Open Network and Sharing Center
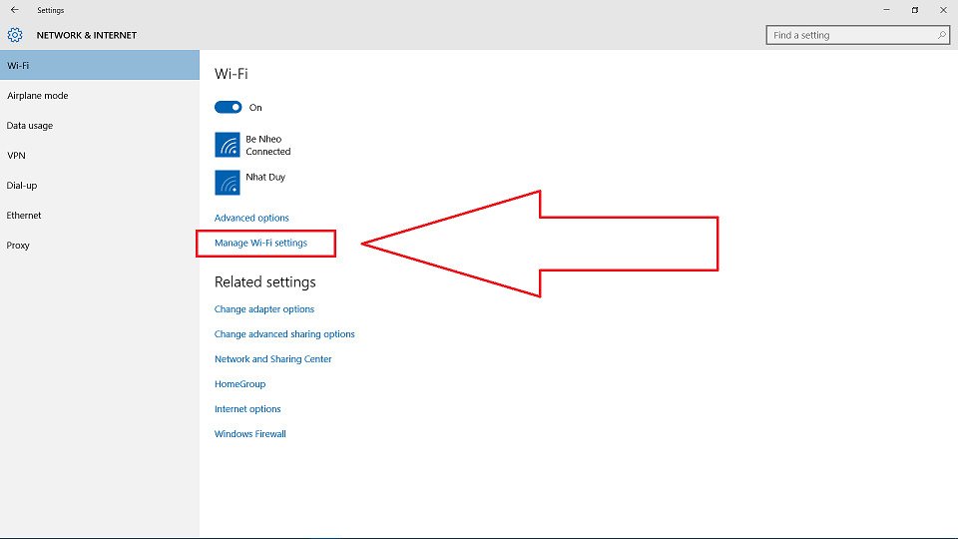The image size is (958, 539). [273, 359]
